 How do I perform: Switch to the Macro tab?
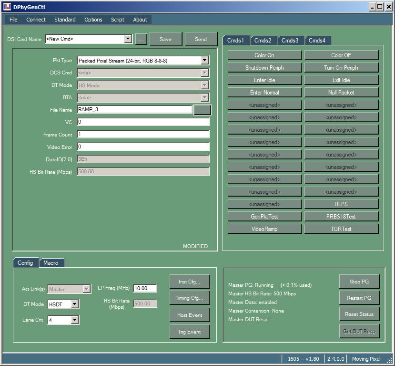coord(51,263)
